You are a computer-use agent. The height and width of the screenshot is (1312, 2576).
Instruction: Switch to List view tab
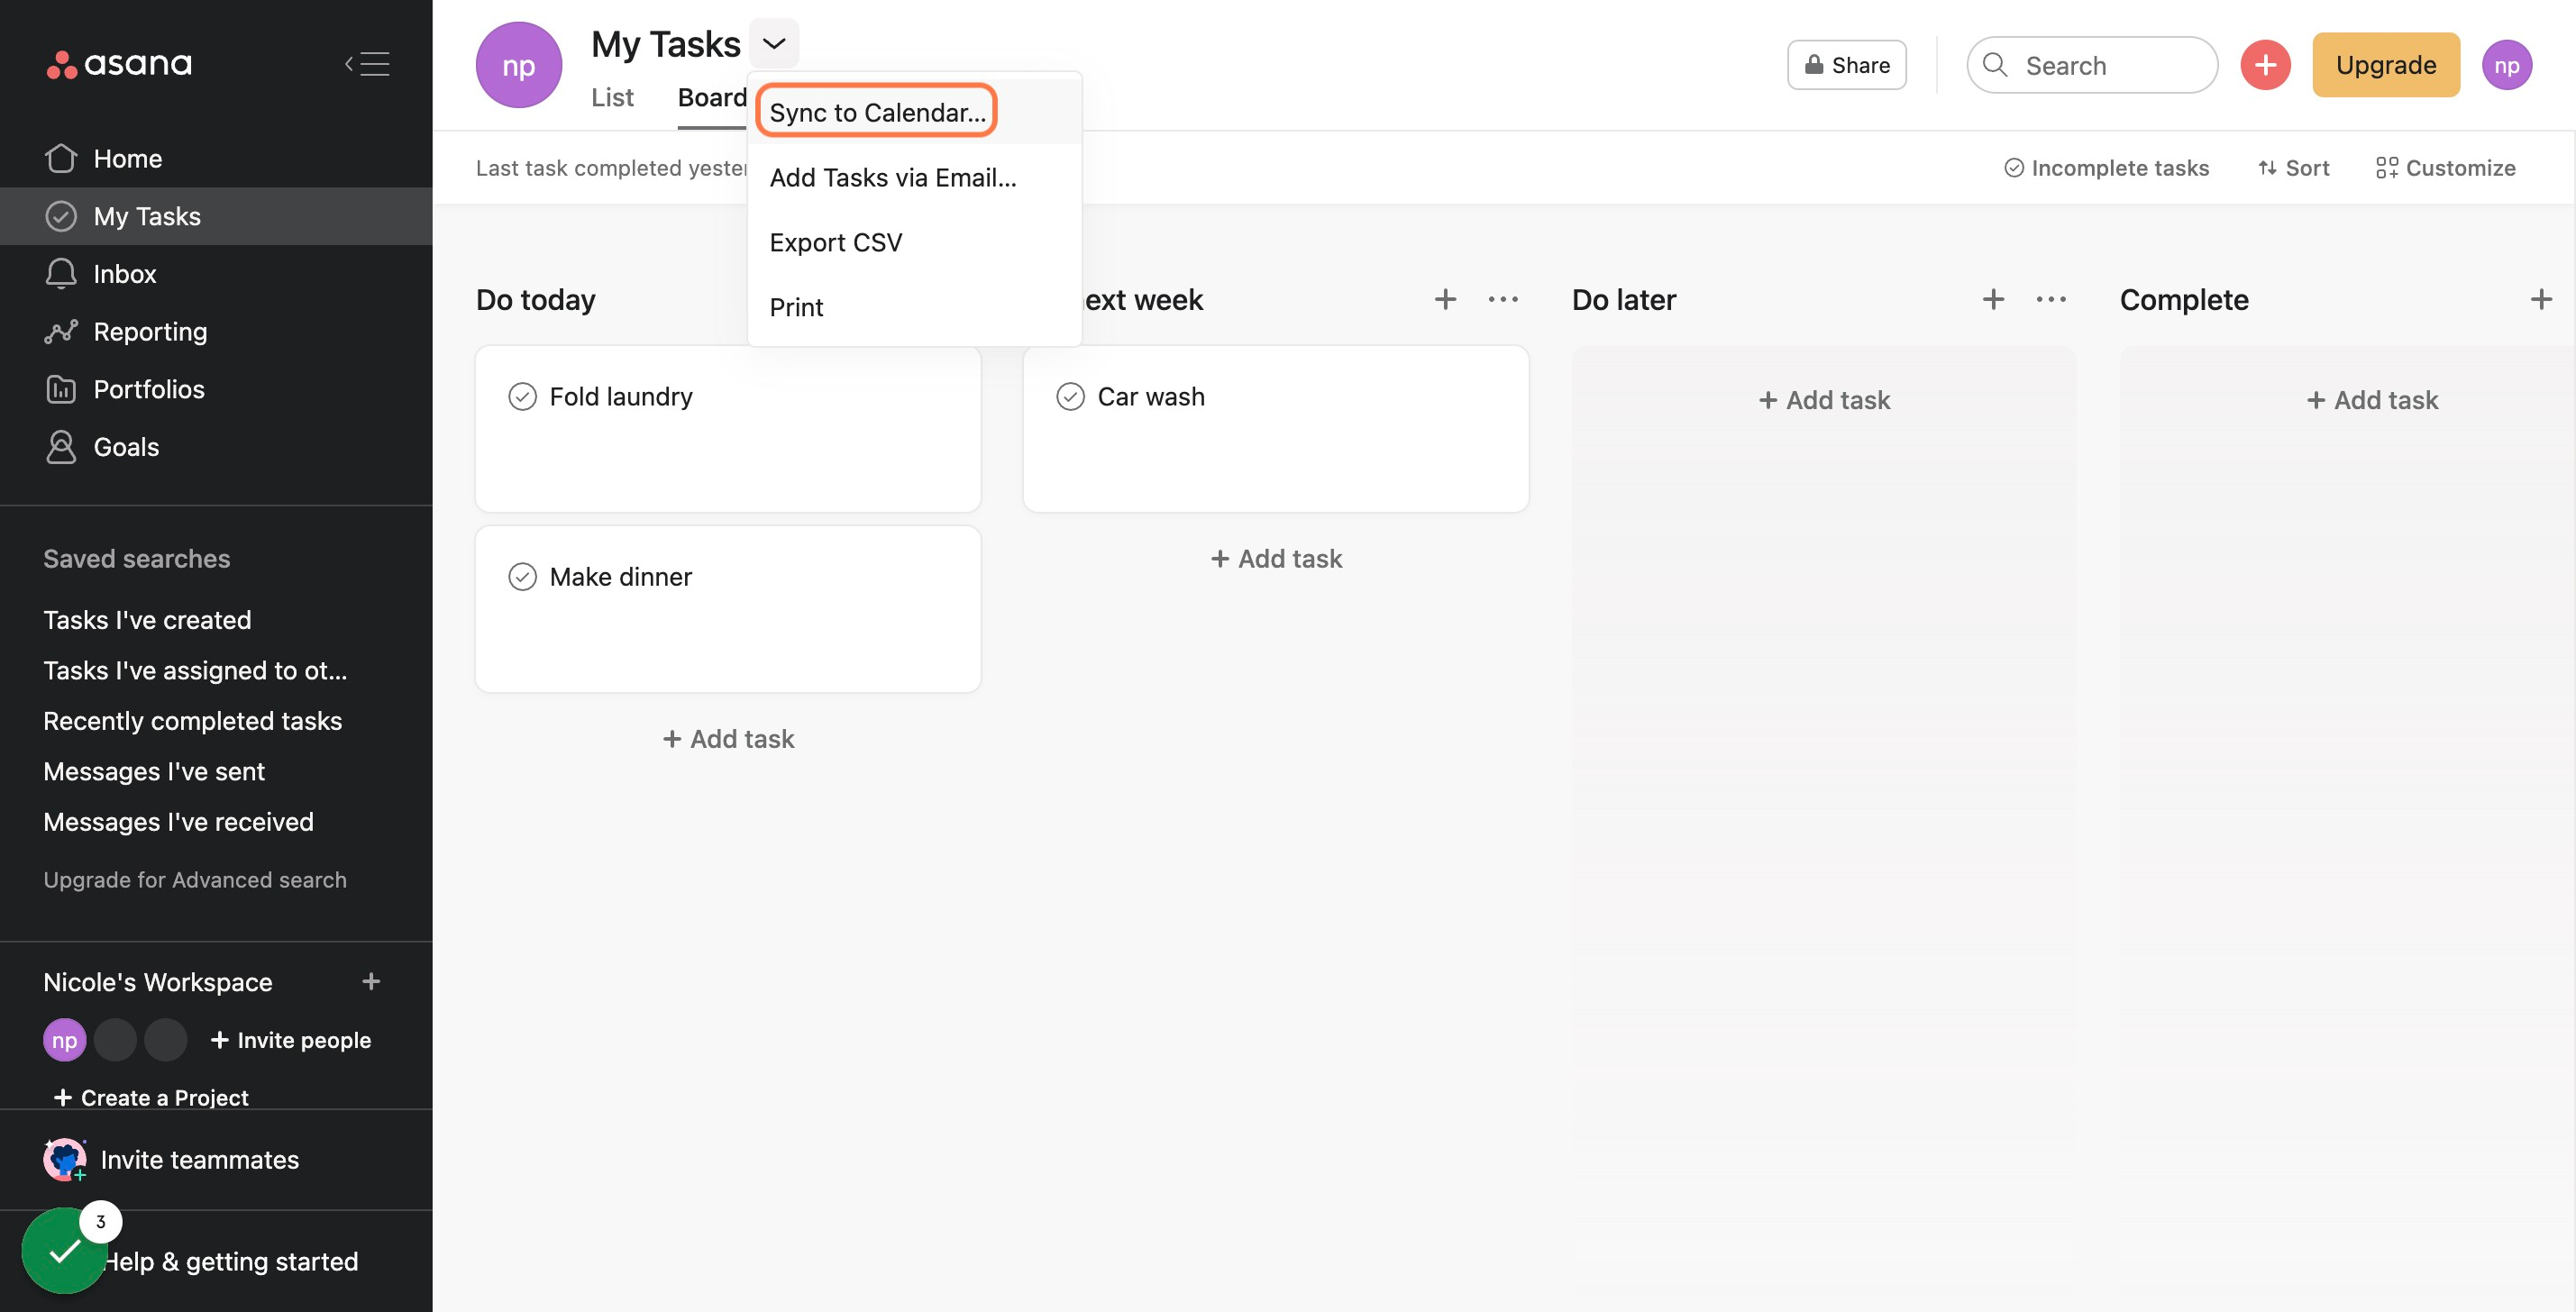(612, 98)
